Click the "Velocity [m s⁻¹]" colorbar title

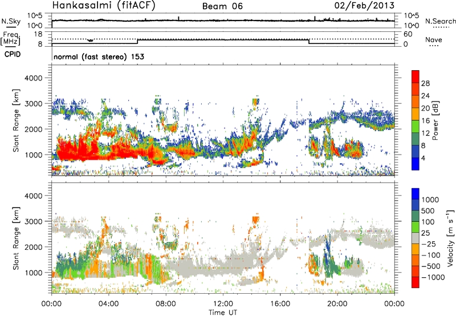tap(450, 238)
